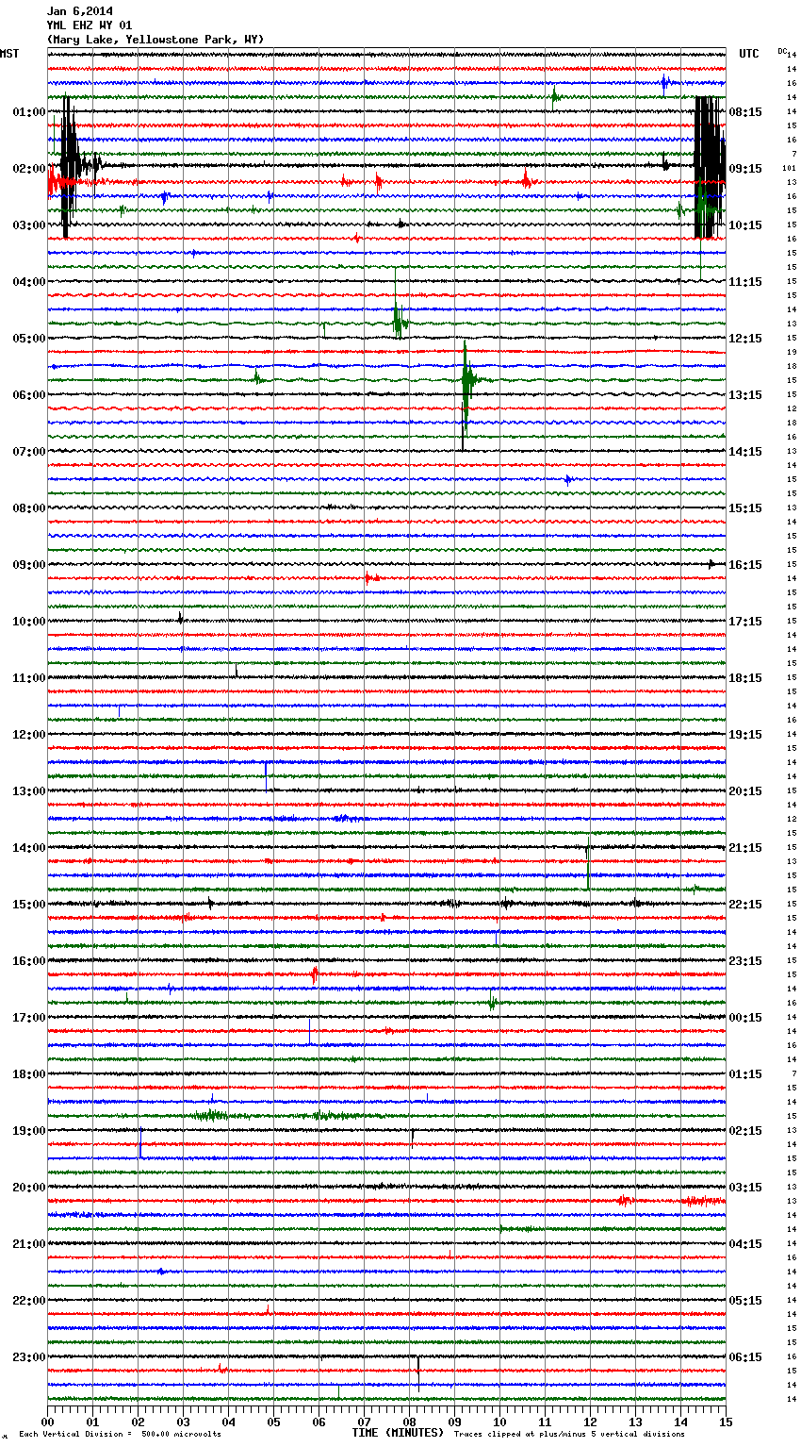The image size is (801, 1447).
Task: Click the '15' minute tick label on bottom axis
Action: pyautogui.click(x=726, y=1422)
